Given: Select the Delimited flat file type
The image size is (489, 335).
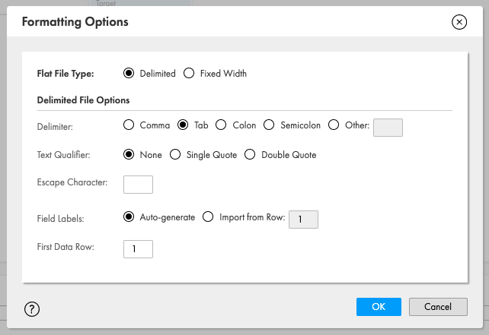Looking at the screenshot, I should coord(129,74).
